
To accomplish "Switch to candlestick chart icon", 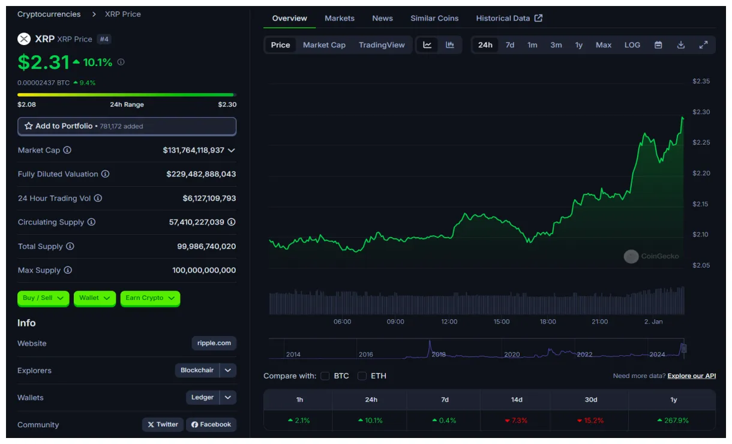I will coord(449,44).
